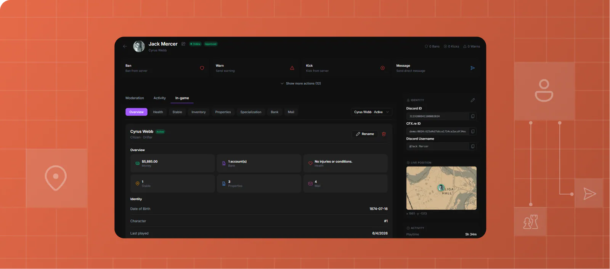The height and width of the screenshot is (269, 610).
Task: Click the Warn triangle icon
Action: click(292, 68)
